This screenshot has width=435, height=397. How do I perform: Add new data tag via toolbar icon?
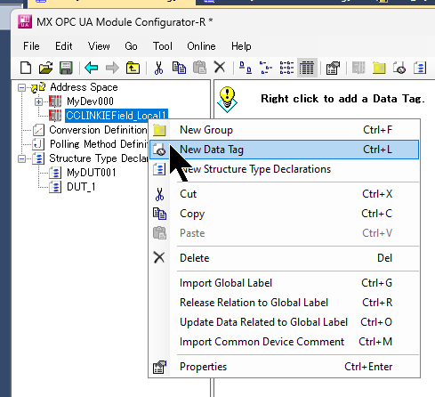[x=399, y=68]
